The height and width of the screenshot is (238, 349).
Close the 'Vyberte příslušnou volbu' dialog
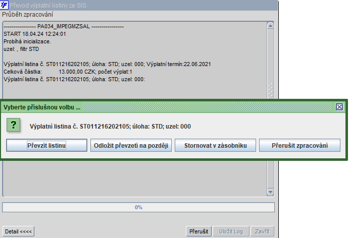pyautogui.click(x=339, y=107)
